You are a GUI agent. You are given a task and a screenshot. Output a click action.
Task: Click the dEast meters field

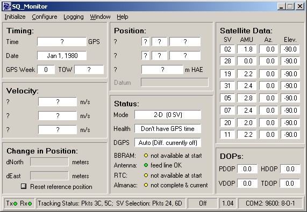pos(49,176)
